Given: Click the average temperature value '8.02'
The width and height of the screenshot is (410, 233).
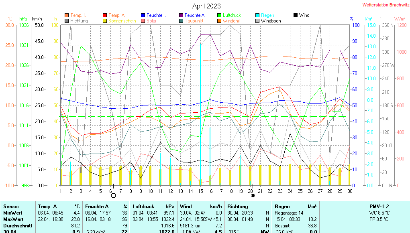Looking at the screenshot, I should pos(75,226).
